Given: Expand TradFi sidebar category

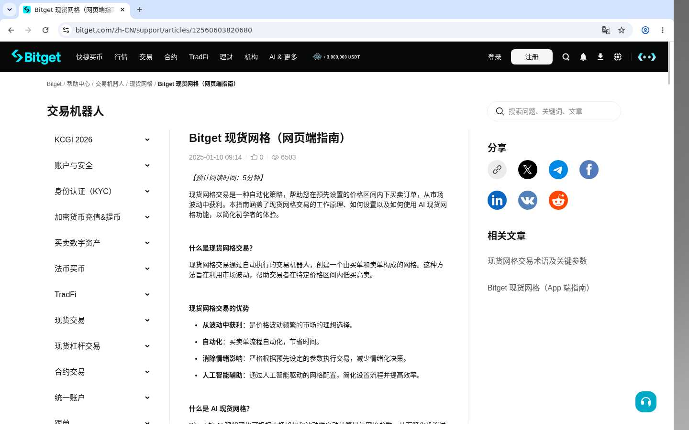Looking at the screenshot, I should click(102, 294).
